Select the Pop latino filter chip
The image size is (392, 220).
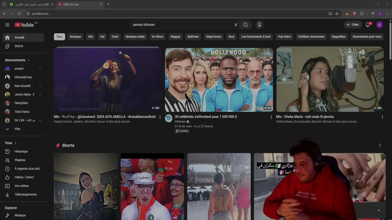pyautogui.click(x=284, y=37)
